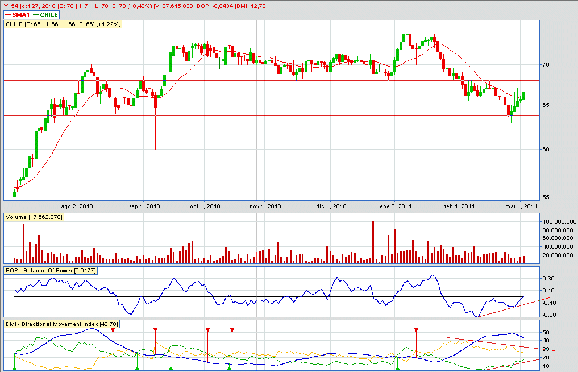Click the rightmost red down-arrow DMI marker

pos(417,330)
